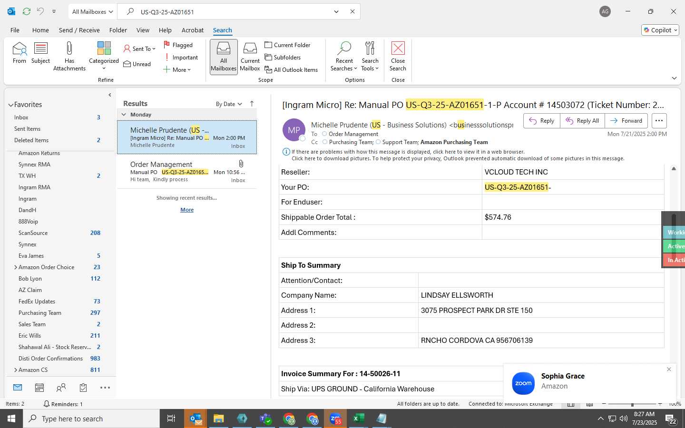Filter results by Important
Viewport: 685px width, 428px height.
(181, 57)
